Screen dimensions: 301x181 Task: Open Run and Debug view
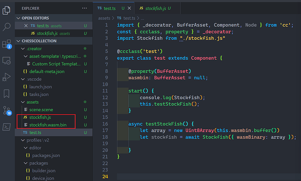tap(7, 77)
